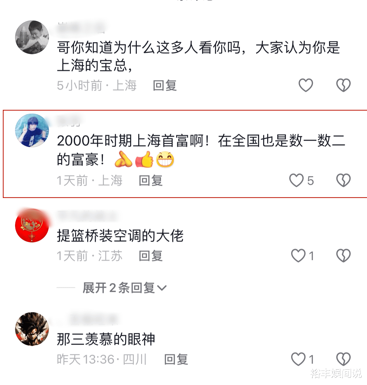
Task: Like the 提篮桥装空调的大佬 comment
Action: click(x=298, y=255)
